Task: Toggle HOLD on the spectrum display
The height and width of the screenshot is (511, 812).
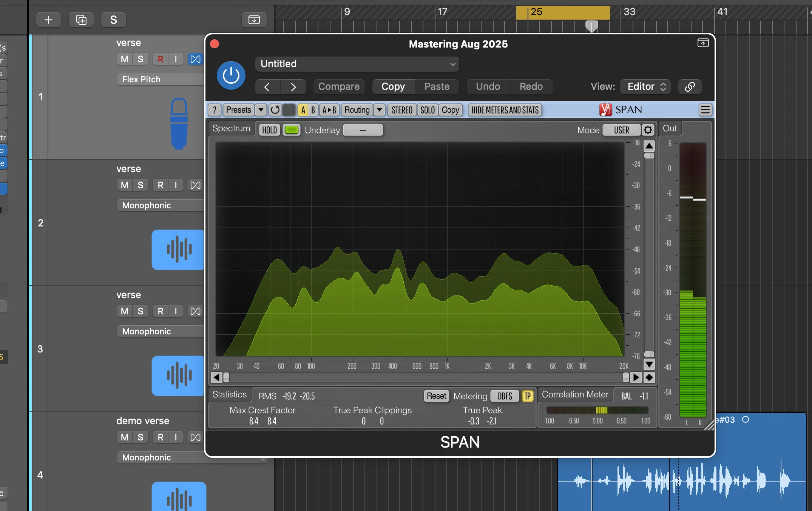Action: click(x=269, y=129)
